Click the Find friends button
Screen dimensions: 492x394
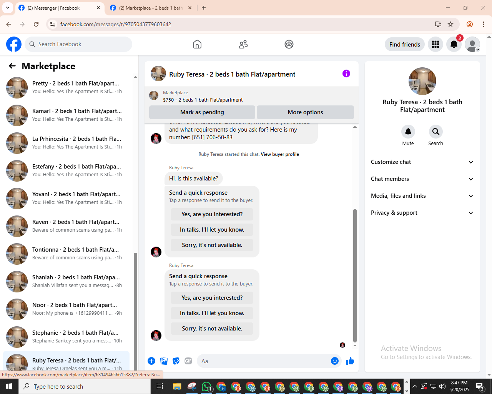click(405, 45)
